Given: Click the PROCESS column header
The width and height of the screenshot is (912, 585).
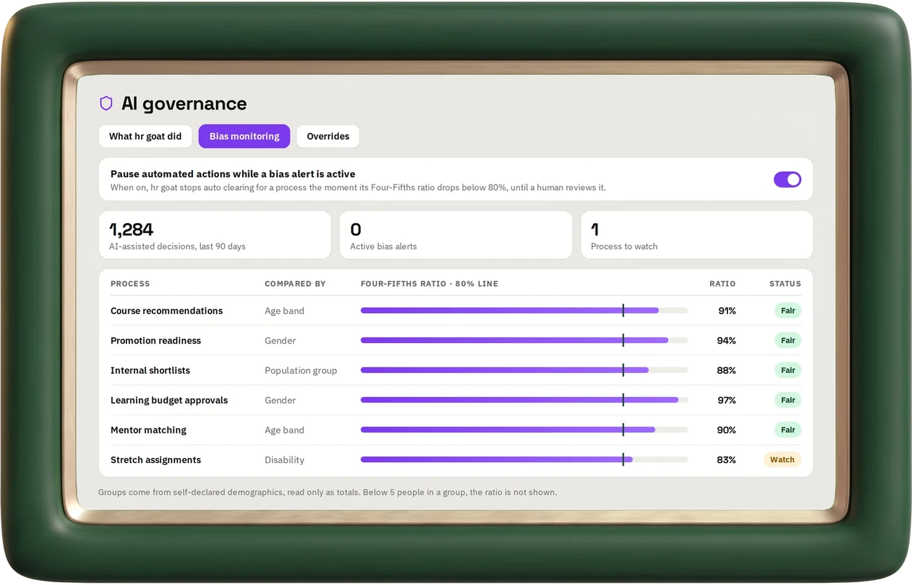Looking at the screenshot, I should [130, 284].
